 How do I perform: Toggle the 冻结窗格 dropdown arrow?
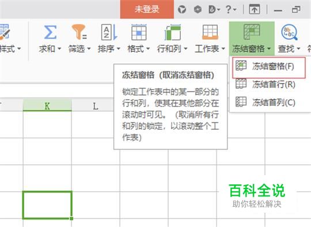coord(269,48)
